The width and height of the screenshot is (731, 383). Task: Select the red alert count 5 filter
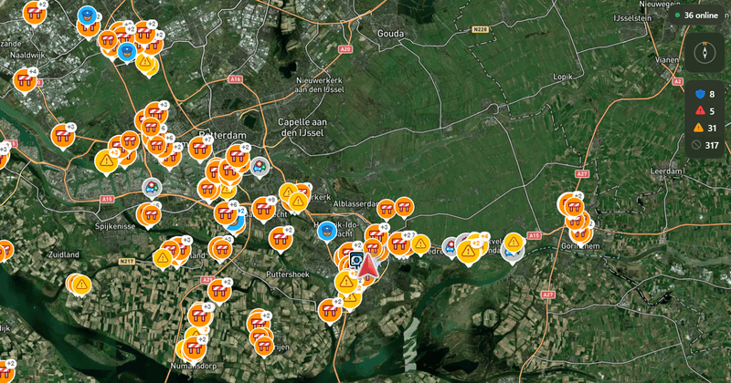(x=705, y=110)
